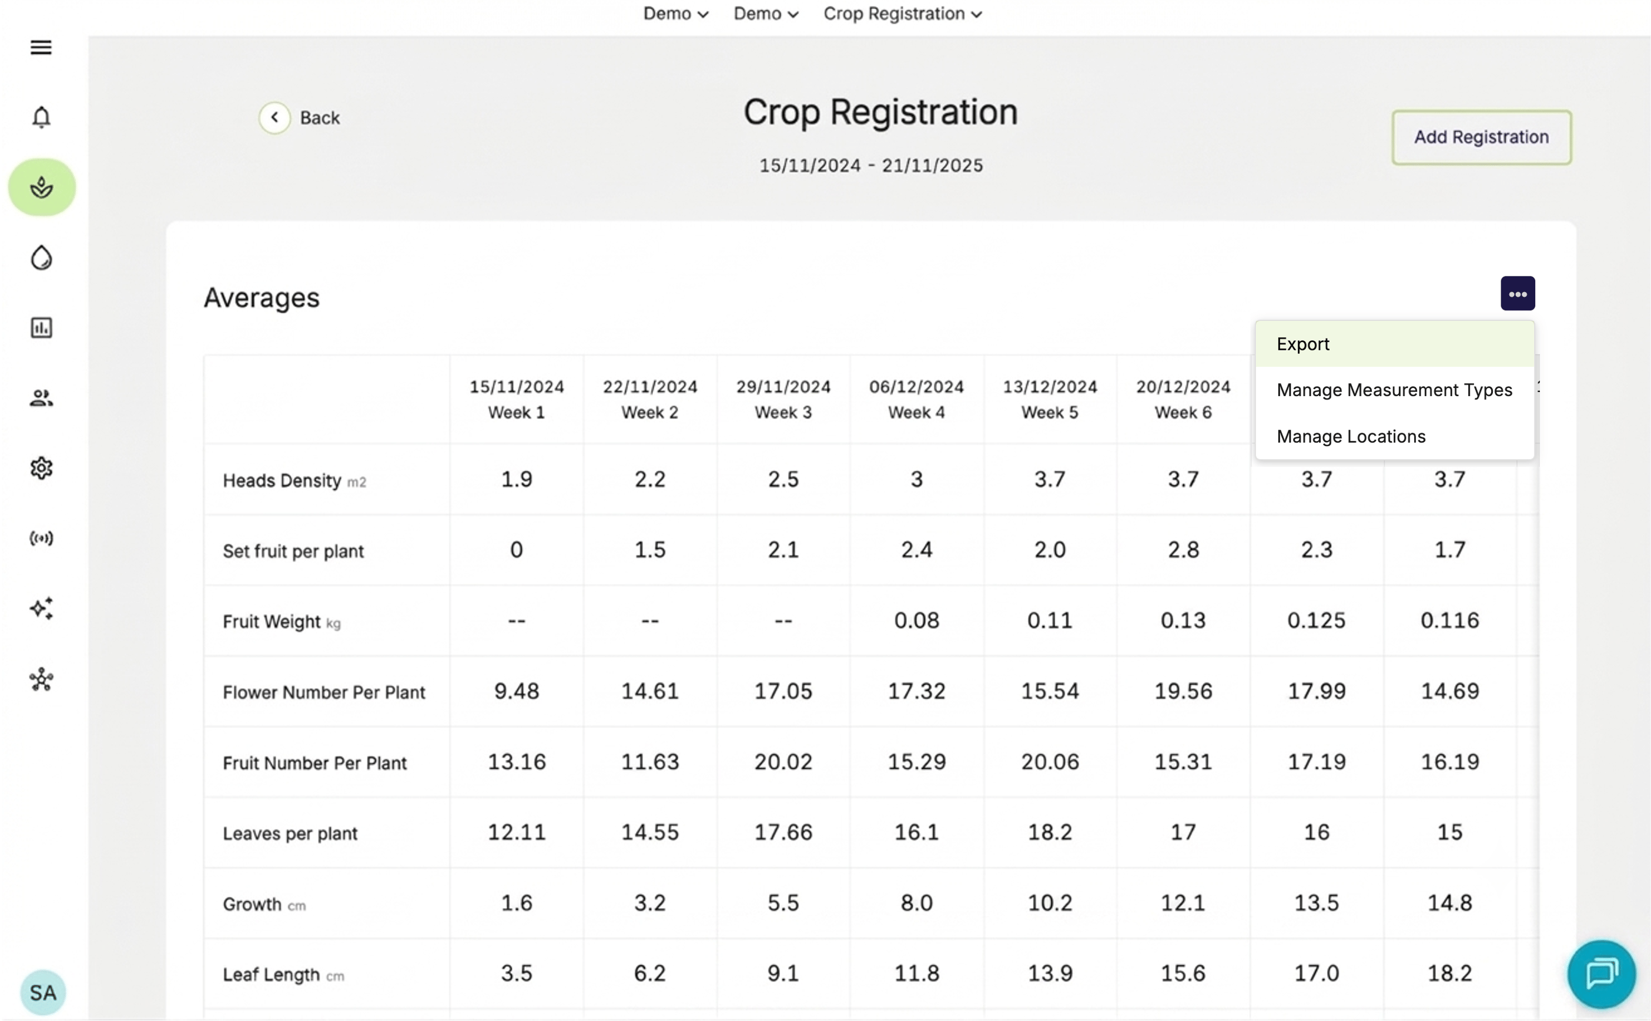Image resolution: width=1651 pixels, height=1021 pixels.
Task: Click the Leaf Length row label
Action: (283, 975)
